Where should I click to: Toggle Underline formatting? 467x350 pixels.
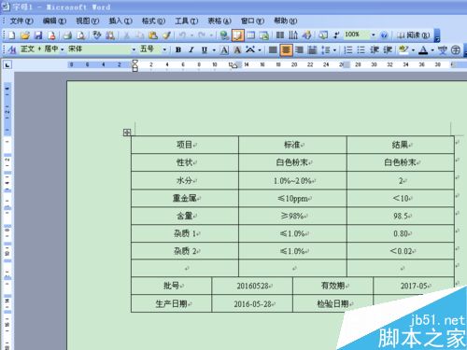pos(205,49)
